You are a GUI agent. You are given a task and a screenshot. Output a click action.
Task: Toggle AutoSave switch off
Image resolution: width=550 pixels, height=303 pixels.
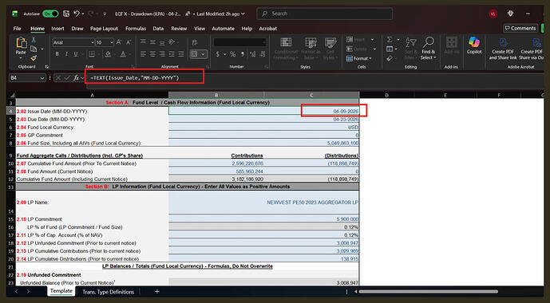point(50,14)
